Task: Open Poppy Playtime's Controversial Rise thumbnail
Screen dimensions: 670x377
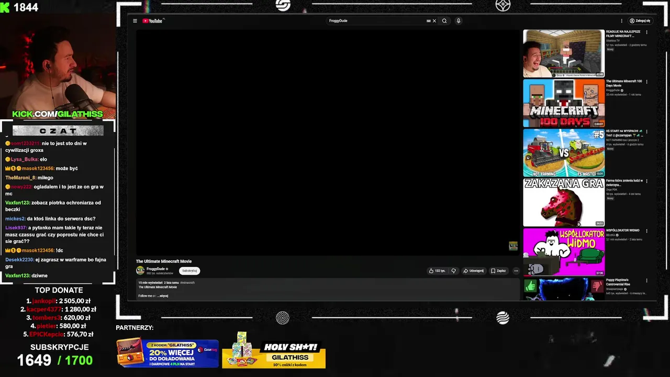Action: (x=563, y=290)
